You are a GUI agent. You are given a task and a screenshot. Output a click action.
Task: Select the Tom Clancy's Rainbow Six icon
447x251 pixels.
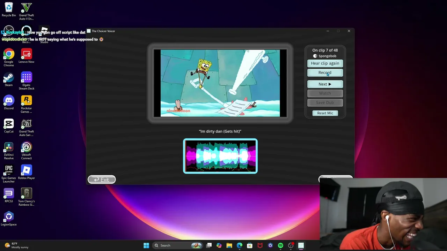point(26,197)
